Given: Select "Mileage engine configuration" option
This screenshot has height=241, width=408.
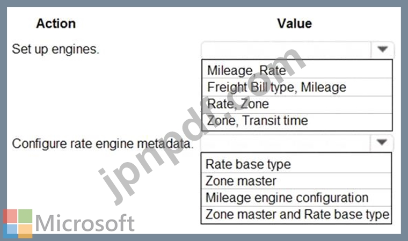Looking at the screenshot, I should 287,197.
